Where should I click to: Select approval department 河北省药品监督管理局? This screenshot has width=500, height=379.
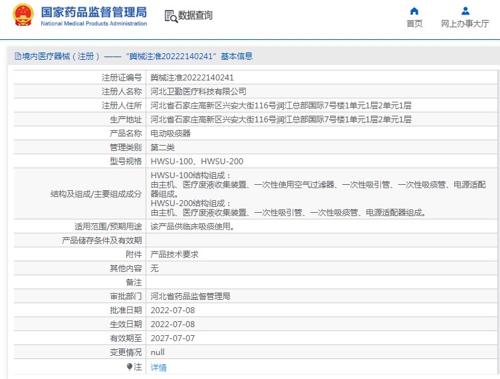pyautogui.click(x=190, y=297)
